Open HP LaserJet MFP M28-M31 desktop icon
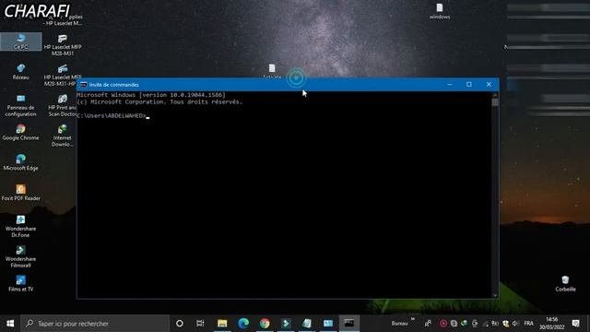This screenshot has width=590, height=332. click(63, 45)
